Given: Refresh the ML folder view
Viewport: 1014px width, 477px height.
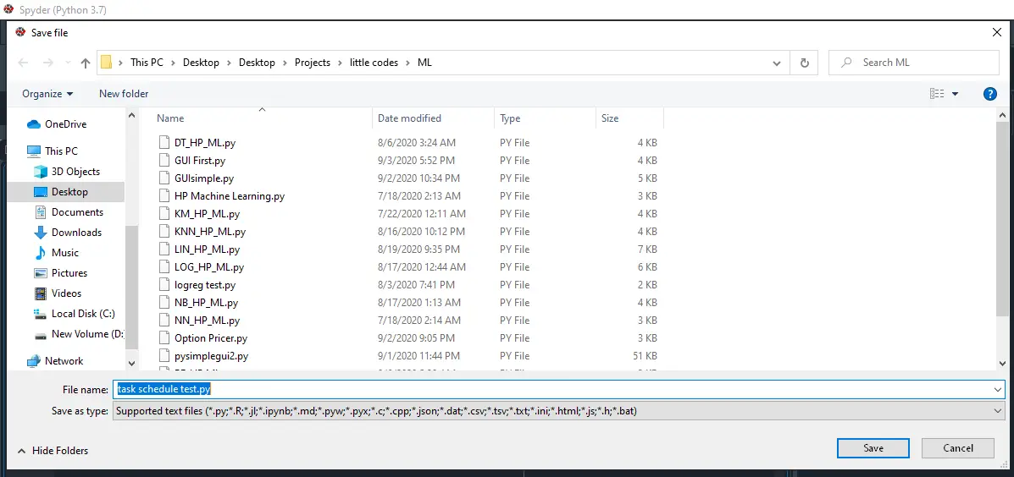Looking at the screenshot, I should click(805, 63).
